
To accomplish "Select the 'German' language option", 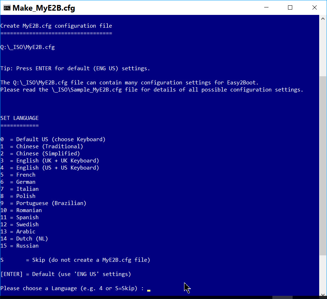I will tap(26, 182).
